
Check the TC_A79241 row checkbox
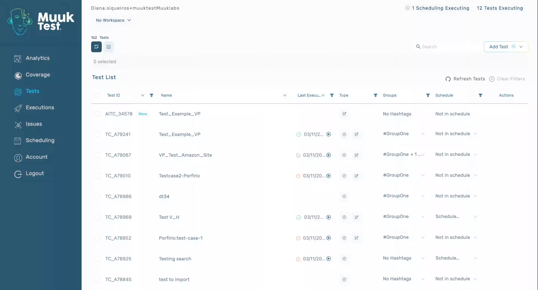pyautogui.click(x=97, y=134)
